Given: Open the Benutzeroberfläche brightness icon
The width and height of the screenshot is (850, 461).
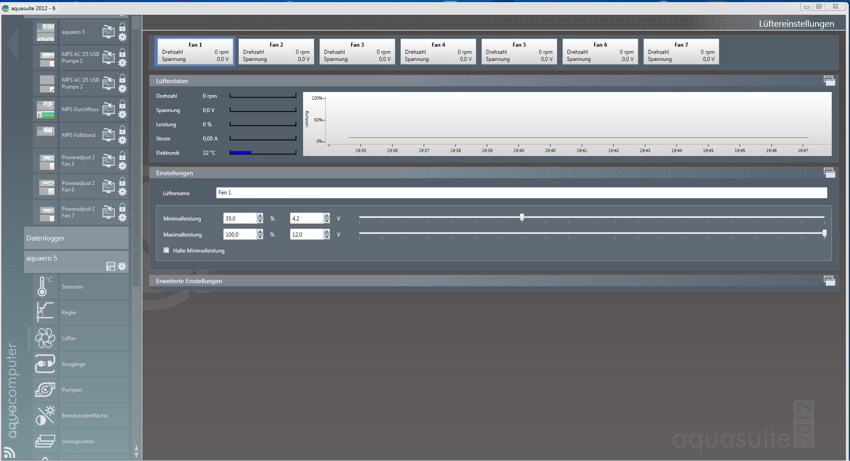Looking at the screenshot, I should click(x=45, y=415).
